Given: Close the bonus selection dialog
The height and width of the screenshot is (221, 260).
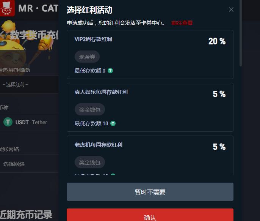Looking at the screenshot, I should [231, 9].
